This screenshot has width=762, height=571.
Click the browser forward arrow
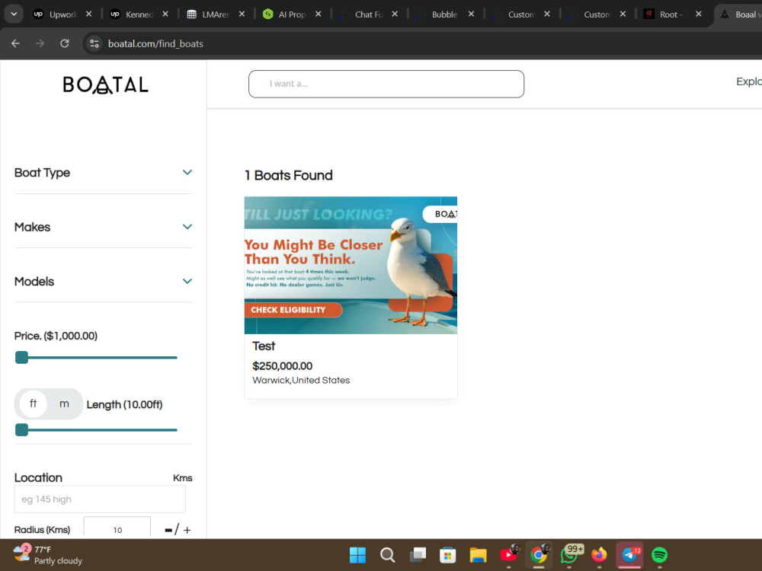(x=40, y=43)
